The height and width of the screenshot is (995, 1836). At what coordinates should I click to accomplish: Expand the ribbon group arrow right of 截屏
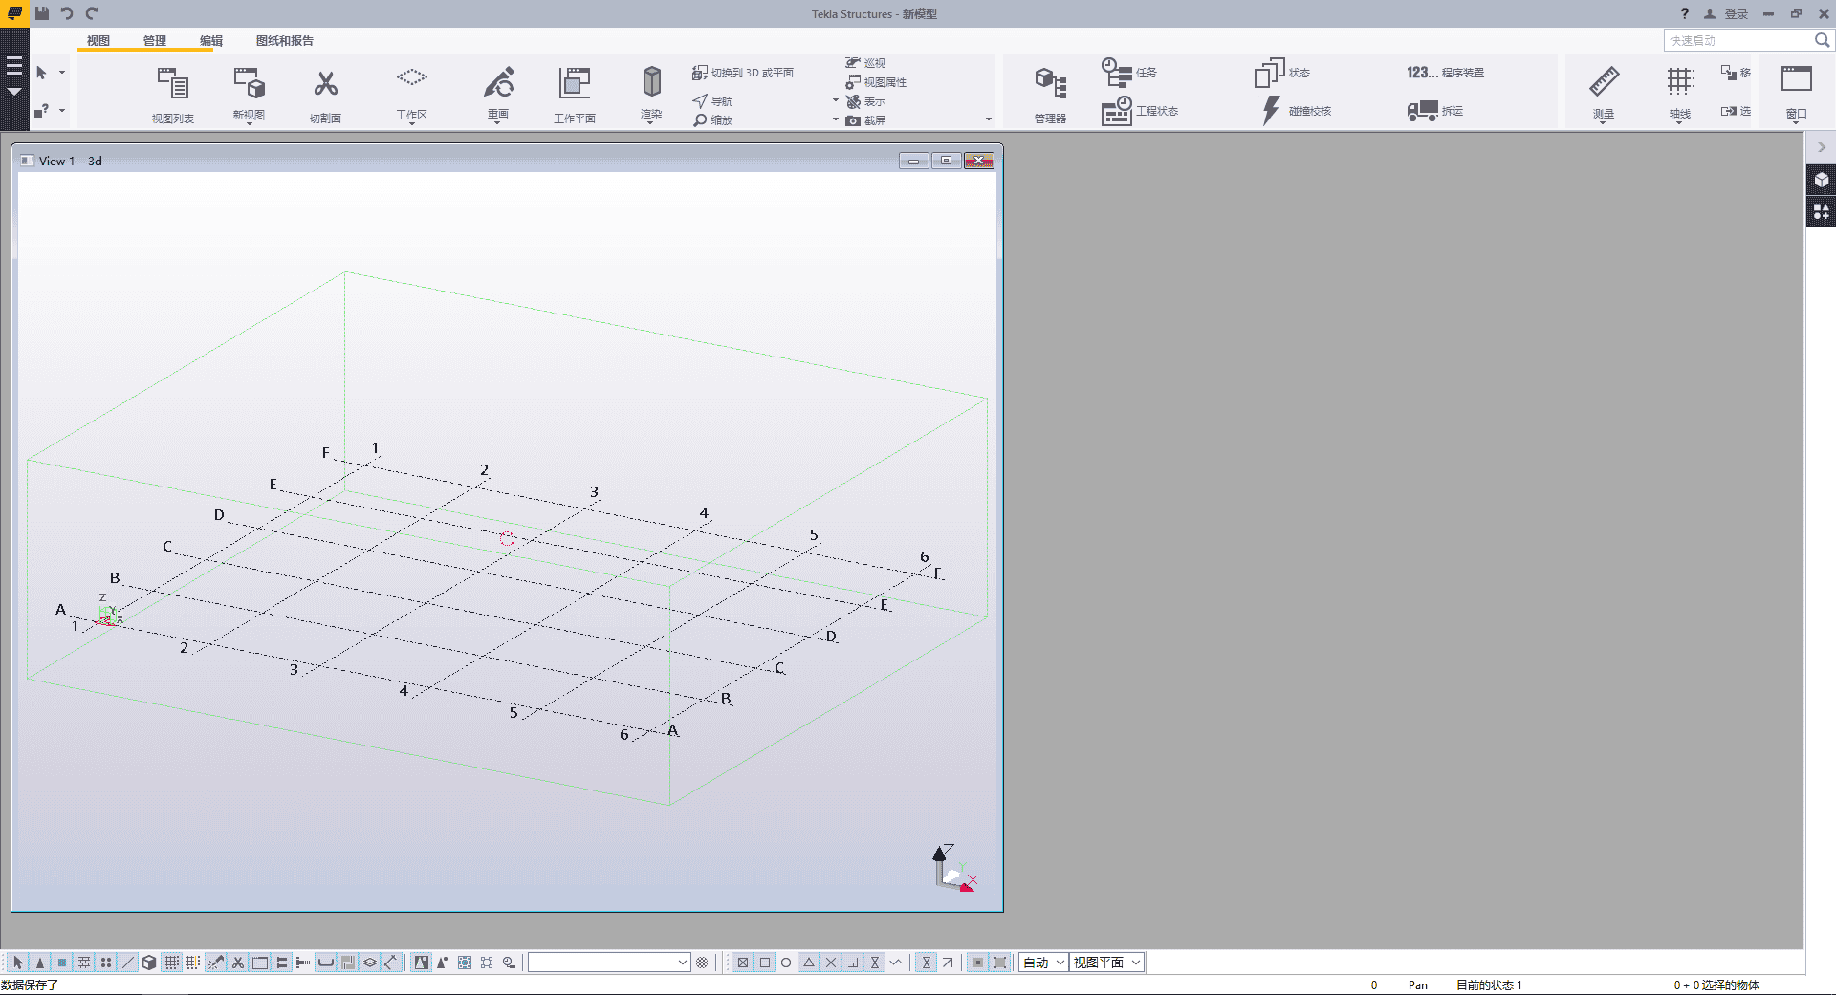coord(988,120)
